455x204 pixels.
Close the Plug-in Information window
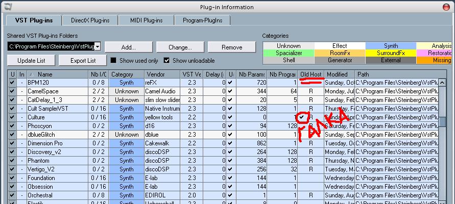446,7
